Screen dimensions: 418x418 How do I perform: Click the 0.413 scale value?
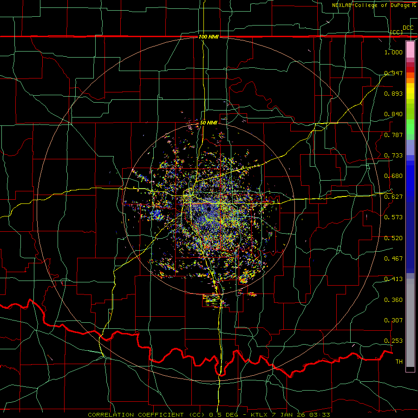tap(393, 279)
